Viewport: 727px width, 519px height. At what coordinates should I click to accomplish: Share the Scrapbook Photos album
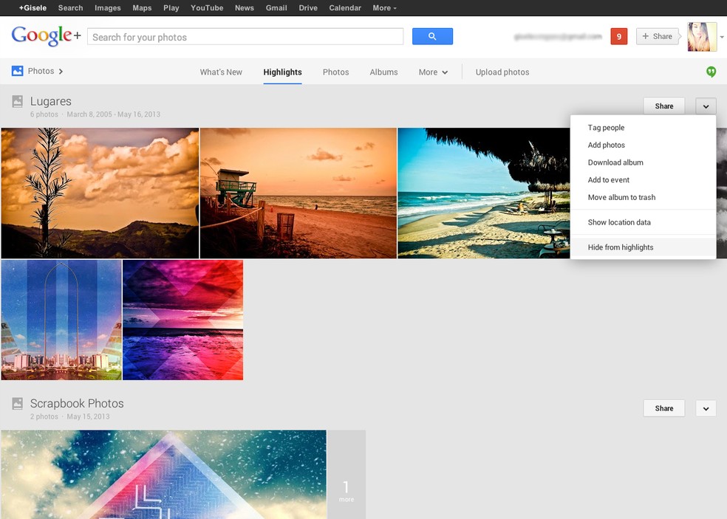pos(664,408)
